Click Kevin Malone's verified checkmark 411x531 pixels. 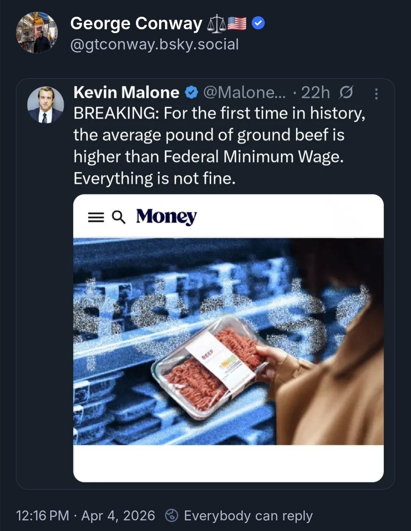coord(191,92)
